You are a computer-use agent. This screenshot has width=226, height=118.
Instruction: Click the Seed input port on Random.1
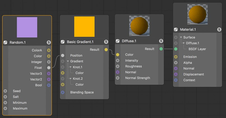click(5, 91)
